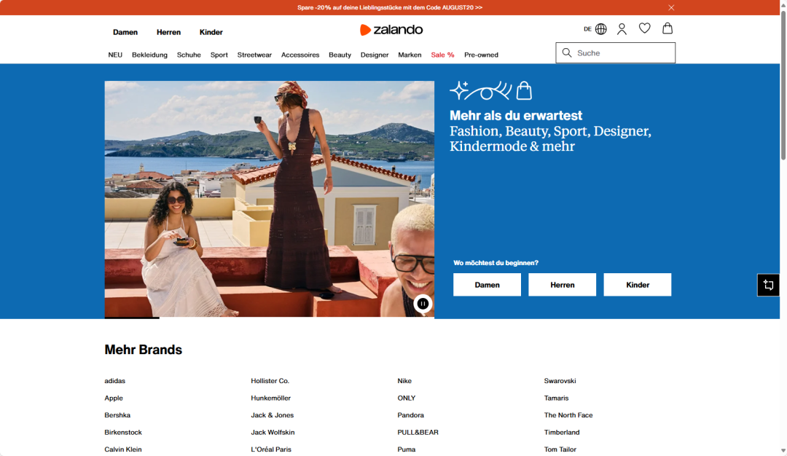Screen dimensions: 787x456
Task: Open the wishlist heart icon
Action: 644,28
